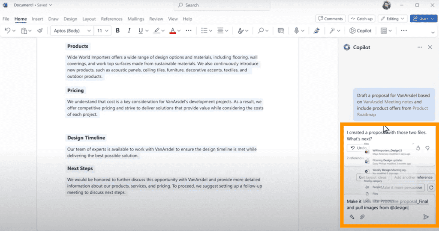Click the paragraph alignment icon

tap(220, 31)
